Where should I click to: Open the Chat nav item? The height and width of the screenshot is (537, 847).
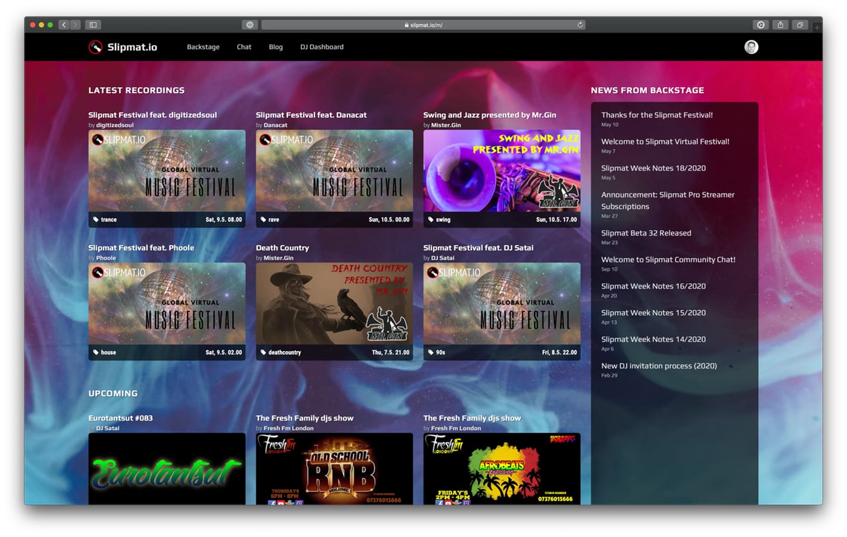(x=244, y=47)
